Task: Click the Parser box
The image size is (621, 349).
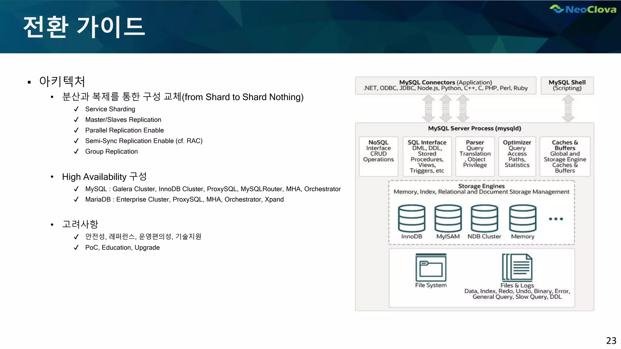Action: click(475, 156)
